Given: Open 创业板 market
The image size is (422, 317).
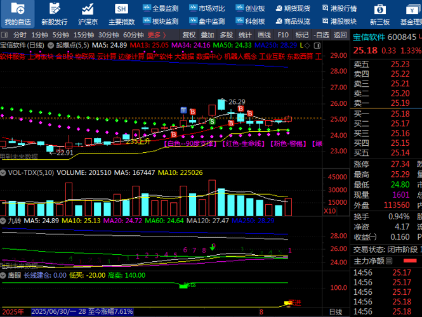Looking at the screenshot, I should [250, 8].
